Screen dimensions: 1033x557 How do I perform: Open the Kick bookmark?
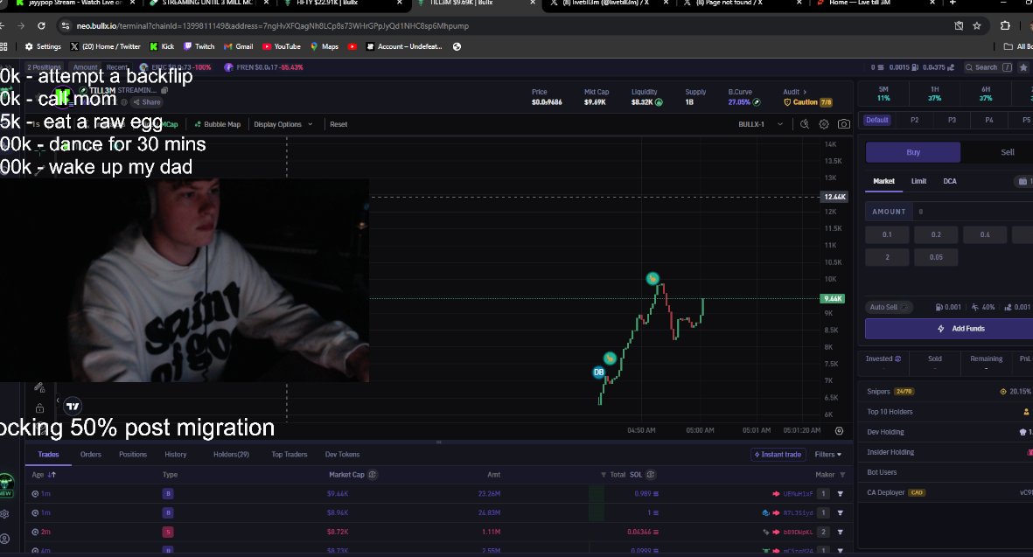point(162,46)
